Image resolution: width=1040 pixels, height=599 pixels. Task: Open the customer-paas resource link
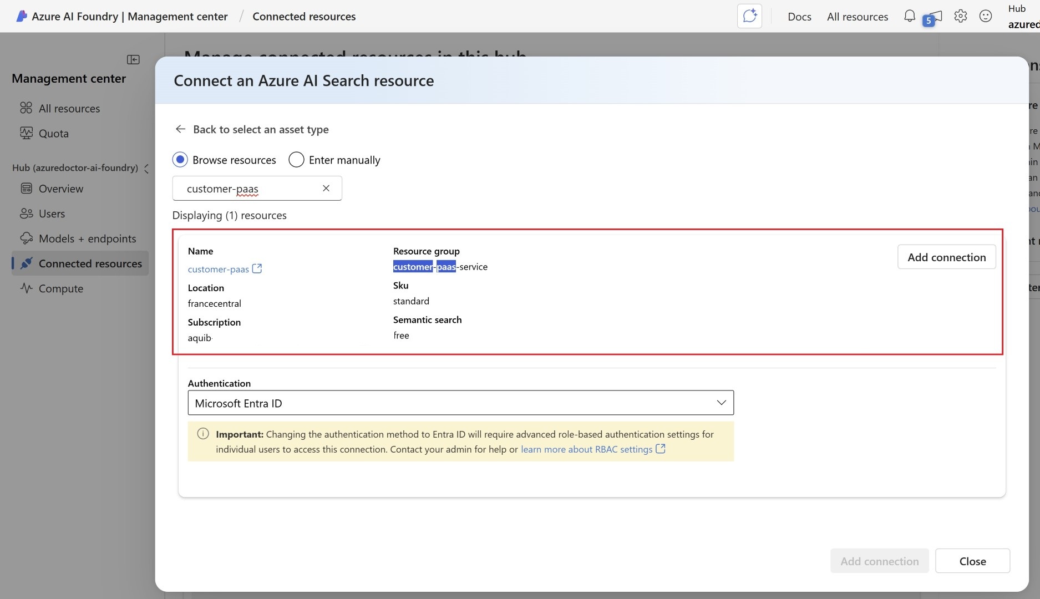point(218,269)
